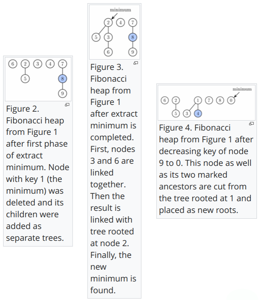This screenshot has height=300, width=259.
Task: Click node 0 in Figure 4 diagram
Action: coord(231,100)
